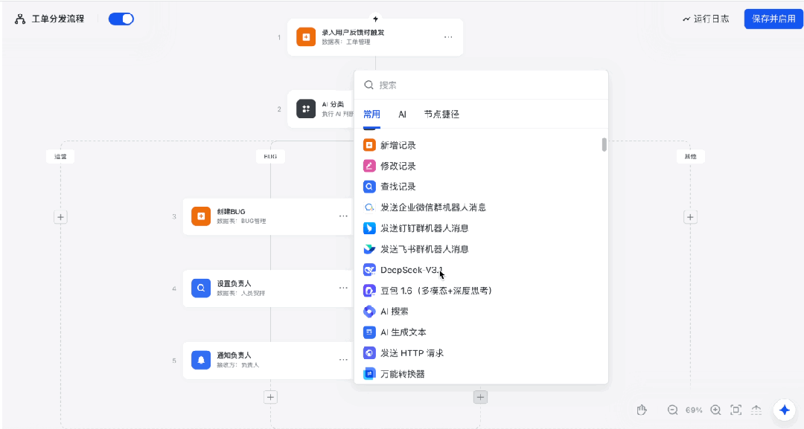Screen dimensions: 804x429
Task: Switch to the 常用 tab
Action: (x=371, y=114)
